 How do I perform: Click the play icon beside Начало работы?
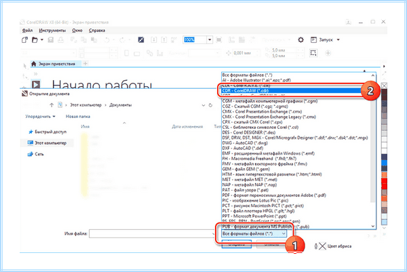pos(36,84)
